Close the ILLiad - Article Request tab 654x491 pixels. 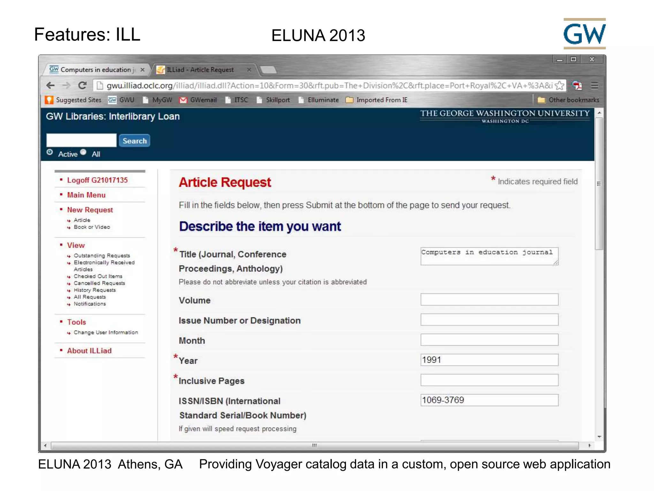coord(249,70)
